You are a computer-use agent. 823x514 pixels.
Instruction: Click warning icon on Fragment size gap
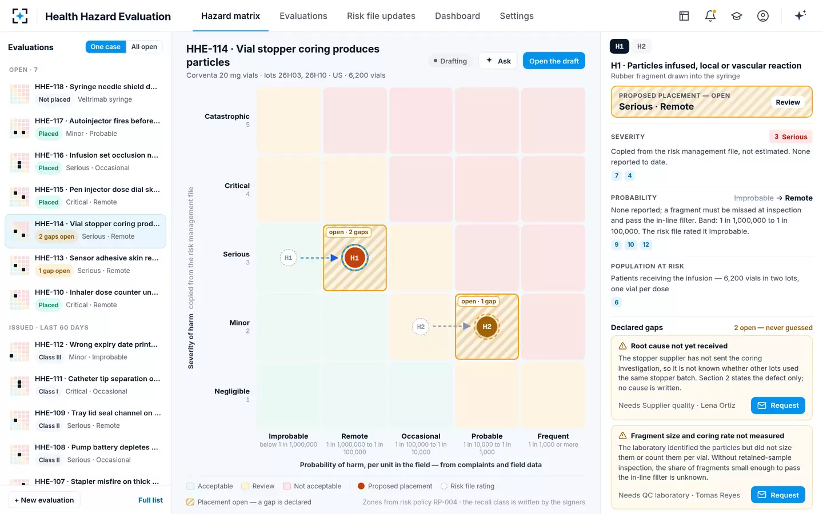(623, 436)
